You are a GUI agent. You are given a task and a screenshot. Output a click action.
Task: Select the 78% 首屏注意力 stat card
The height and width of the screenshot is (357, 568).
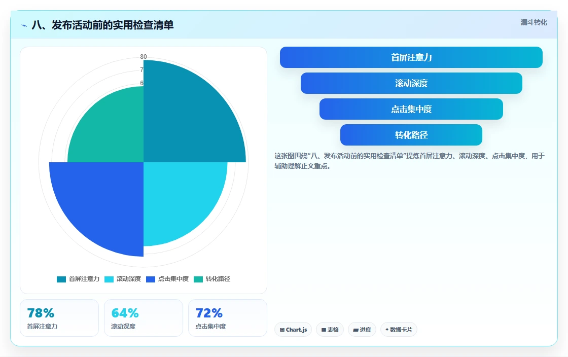pyautogui.click(x=59, y=318)
